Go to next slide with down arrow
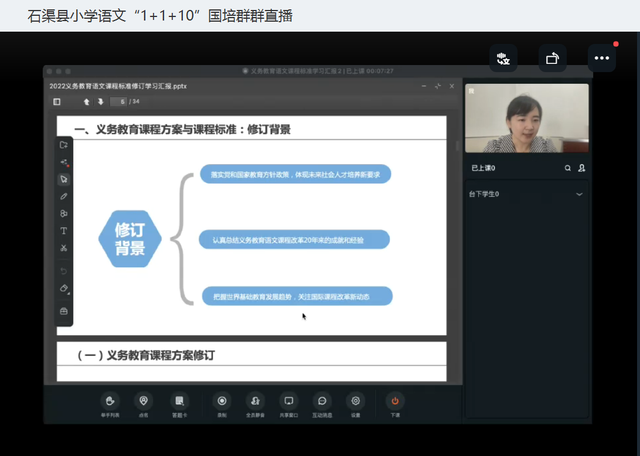The image size is (640, 456). coord(101,102)
